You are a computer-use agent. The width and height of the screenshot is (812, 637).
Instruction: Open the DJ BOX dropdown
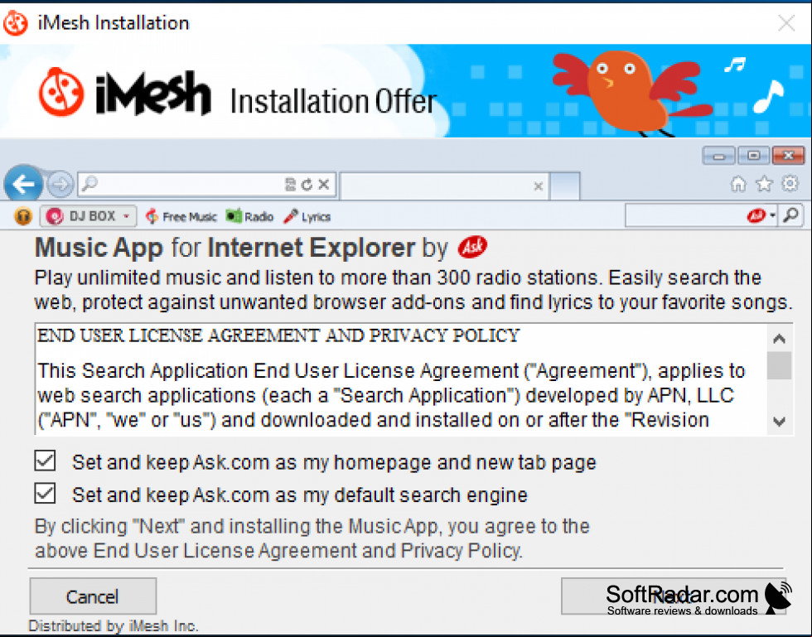click(89, 216)
